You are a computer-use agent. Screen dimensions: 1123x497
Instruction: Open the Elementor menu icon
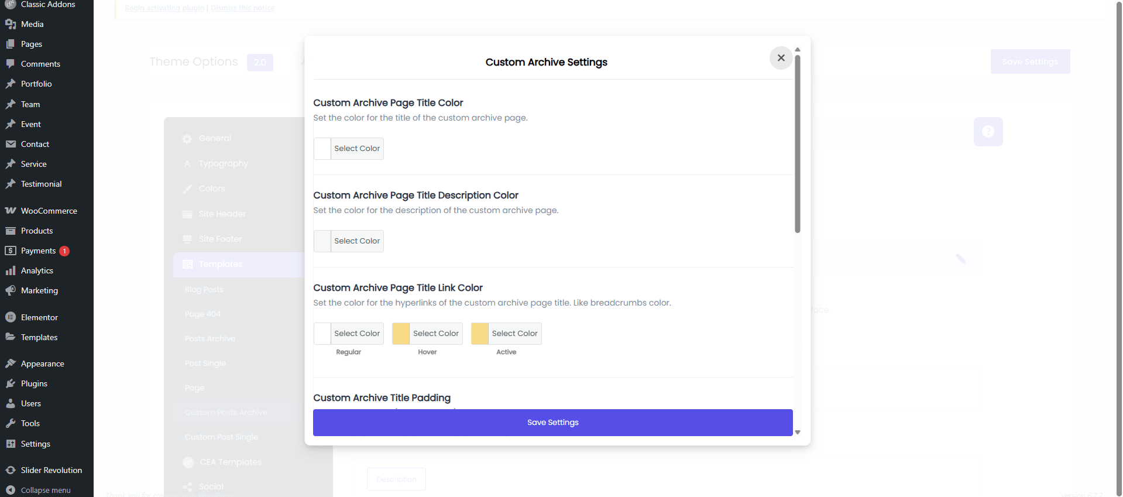(11, 317)
